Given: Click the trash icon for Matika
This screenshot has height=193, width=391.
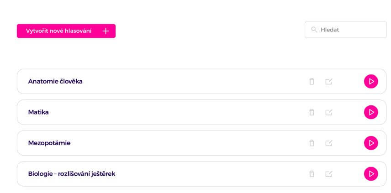Looking at the screenshot, I should tap(312, 112).
